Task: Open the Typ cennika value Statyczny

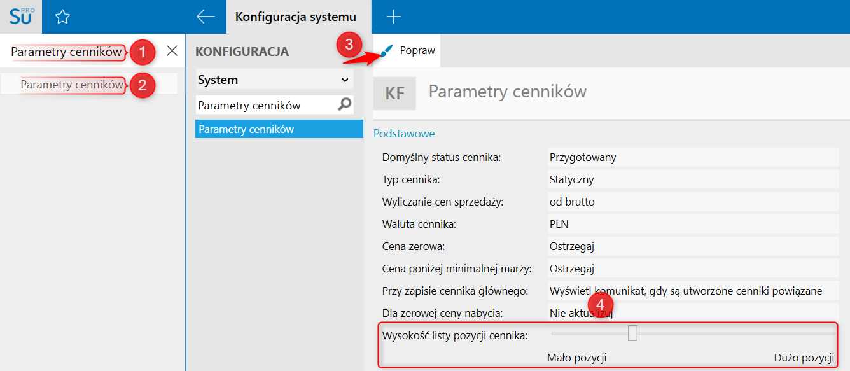Action: 692,179
